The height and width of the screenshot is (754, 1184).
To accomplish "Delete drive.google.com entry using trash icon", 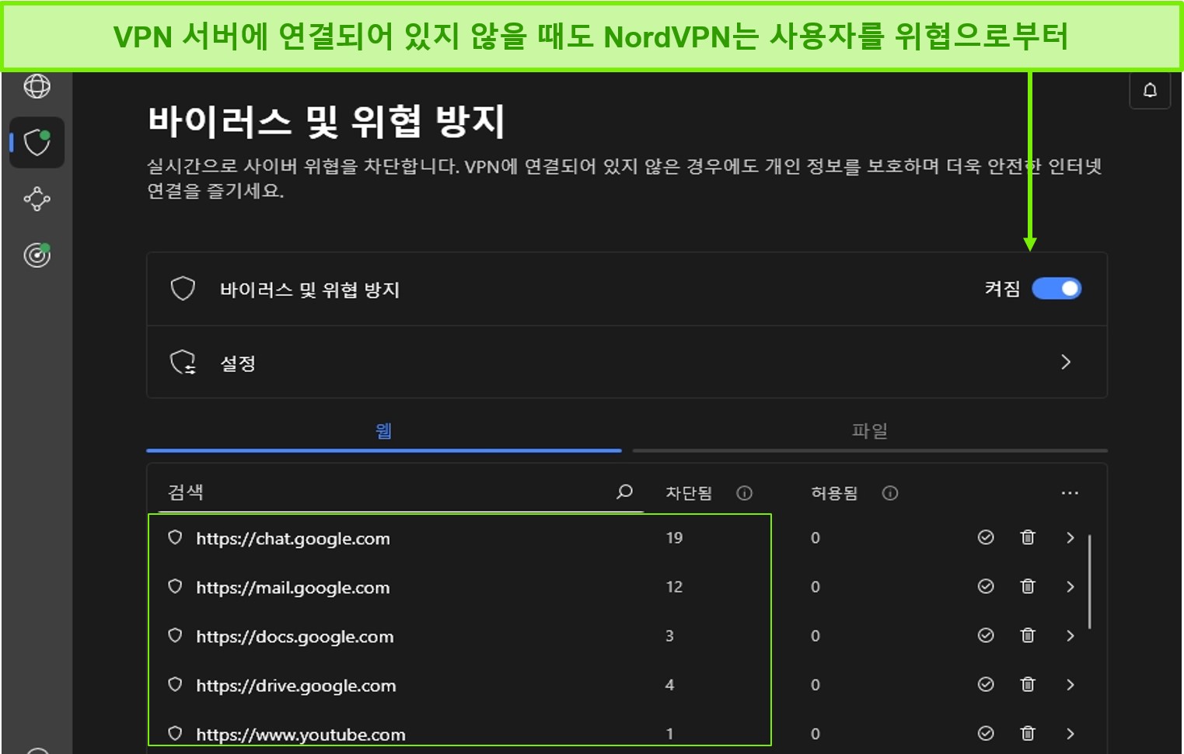I will [x=1027, y=684].
